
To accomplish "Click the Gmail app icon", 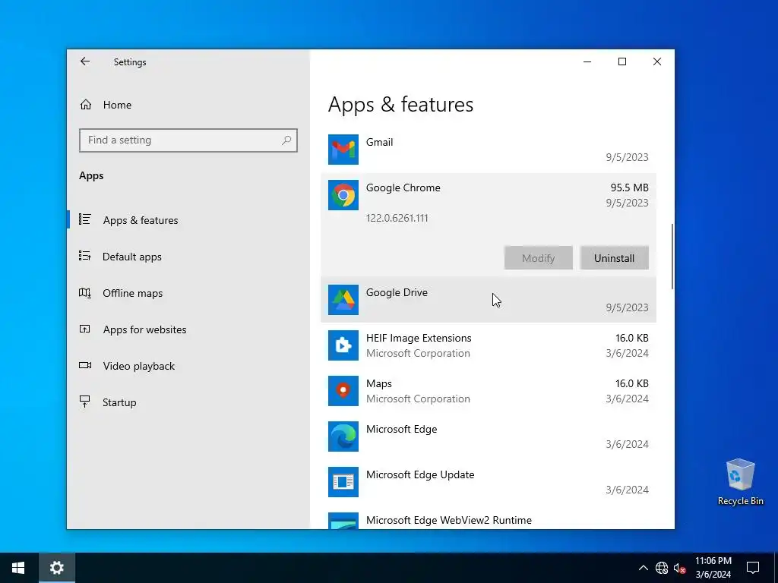I will click(343, 150).
